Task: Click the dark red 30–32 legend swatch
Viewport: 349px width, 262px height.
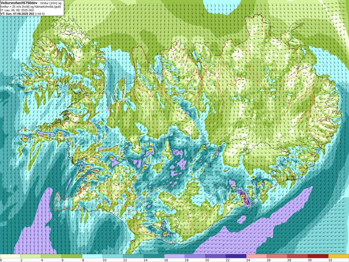Action: [318, 256]
